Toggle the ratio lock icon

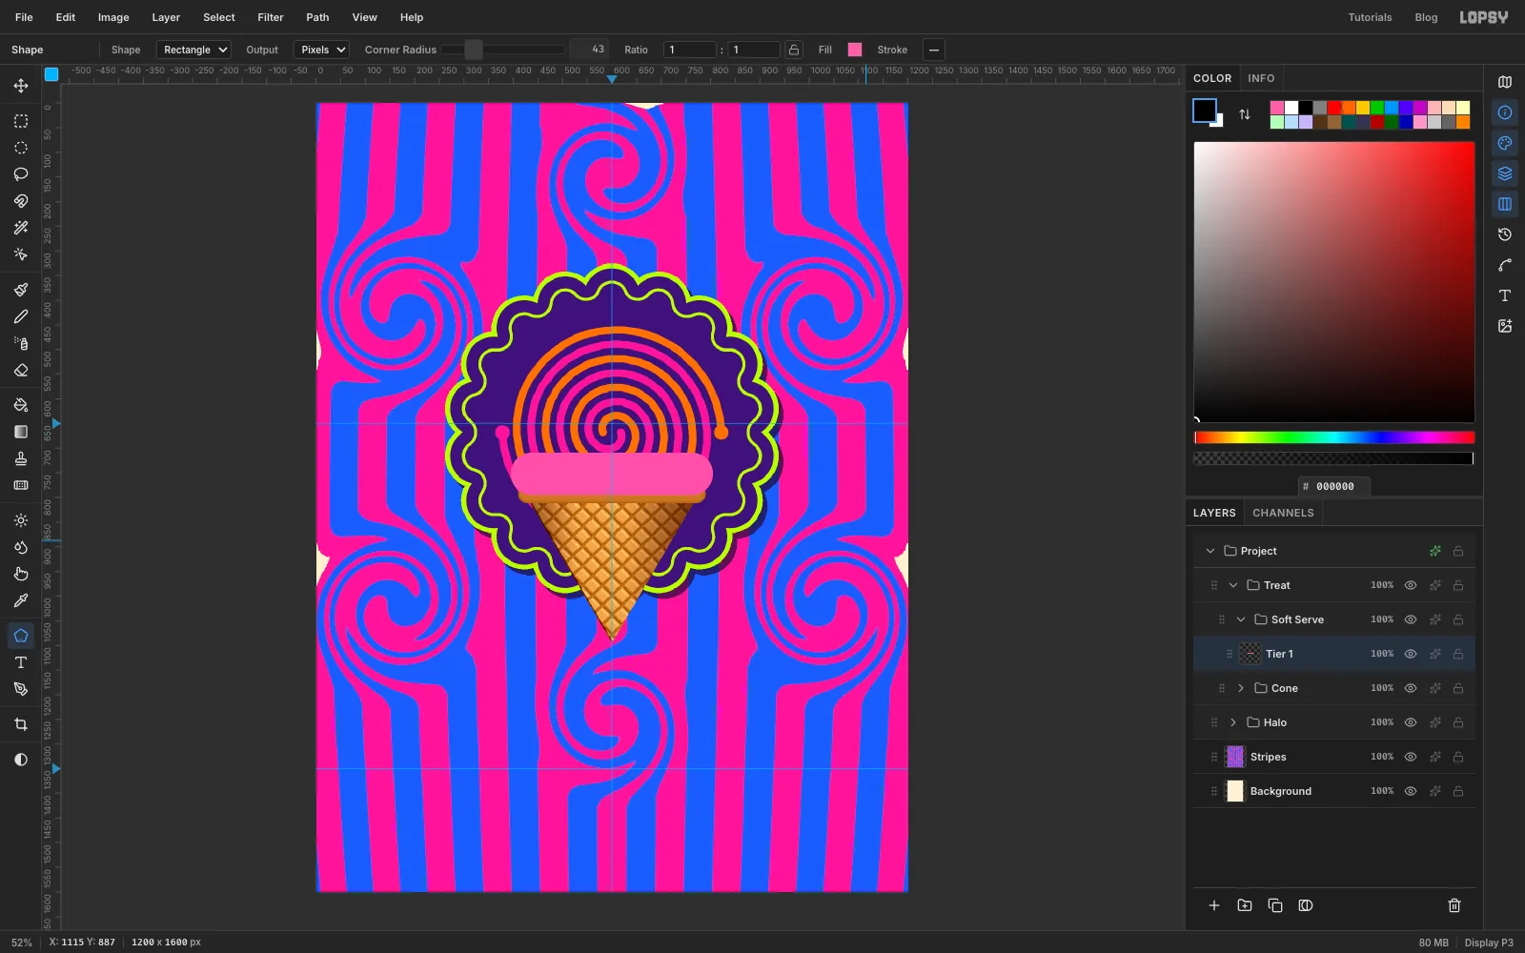click(794, 50)
